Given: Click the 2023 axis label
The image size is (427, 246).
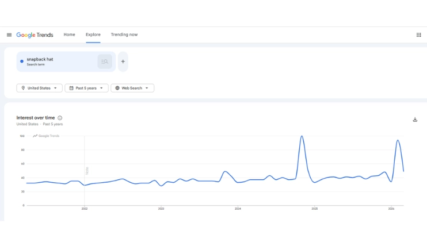Looking at the screenshot, I should pyautogui.click(x=161, y=209).
